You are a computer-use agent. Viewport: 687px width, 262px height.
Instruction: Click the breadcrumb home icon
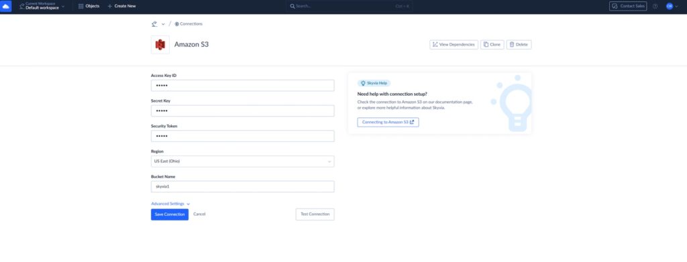tap(154, 24)
